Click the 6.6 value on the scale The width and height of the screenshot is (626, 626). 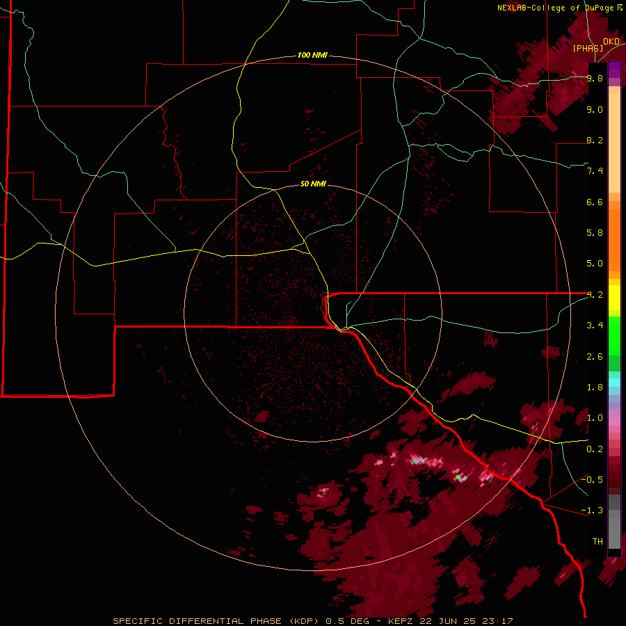595,202
